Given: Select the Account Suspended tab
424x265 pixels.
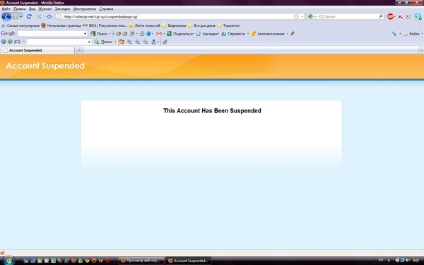Looking at the screenshot, I should [37, 50].
